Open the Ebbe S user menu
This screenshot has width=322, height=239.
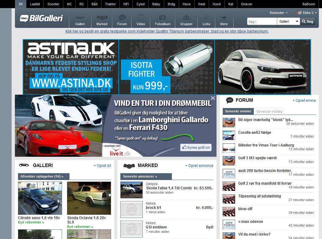pyautogui.click(x=306, y=13)
